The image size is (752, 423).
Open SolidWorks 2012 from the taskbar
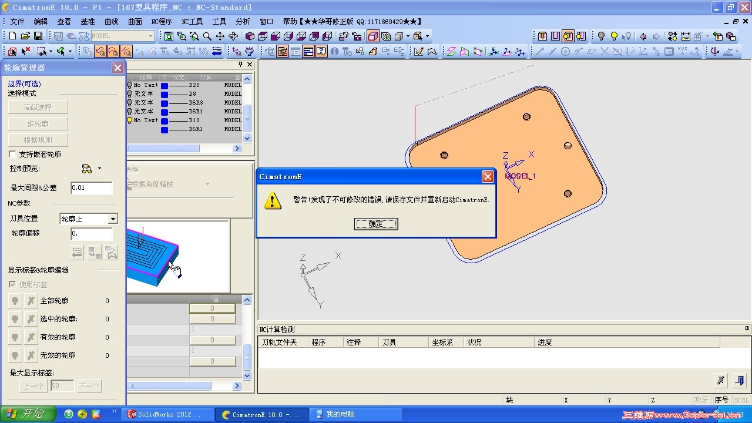[x=167, y=415]
